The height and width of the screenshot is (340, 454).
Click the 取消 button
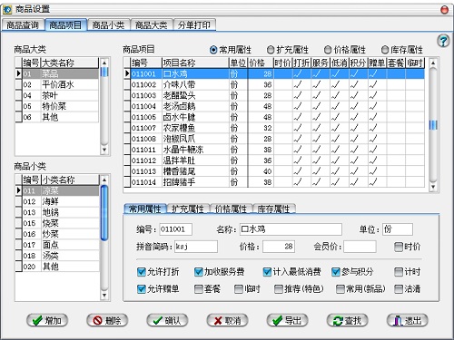[227, 320]
